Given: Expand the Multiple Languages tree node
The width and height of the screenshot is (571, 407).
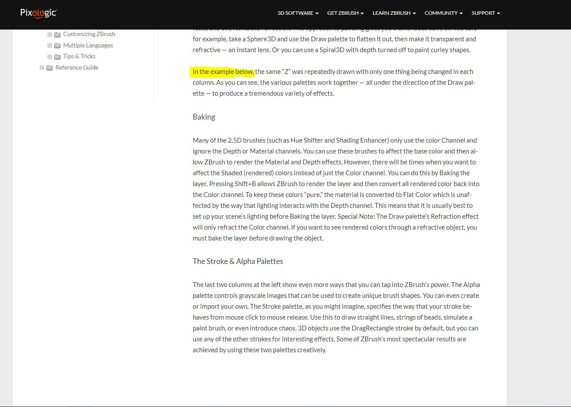Looking at the screenshot, I should 50,46.
